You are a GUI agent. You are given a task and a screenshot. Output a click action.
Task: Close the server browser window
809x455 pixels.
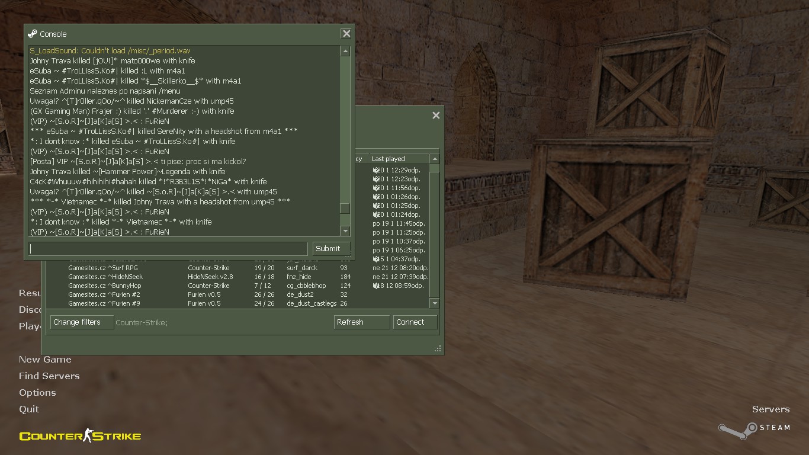pyautogui.click(x=436, y=116)
